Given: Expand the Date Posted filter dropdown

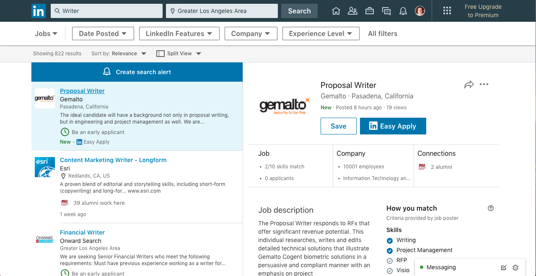Looking at the screenshot, I should 103,34.
